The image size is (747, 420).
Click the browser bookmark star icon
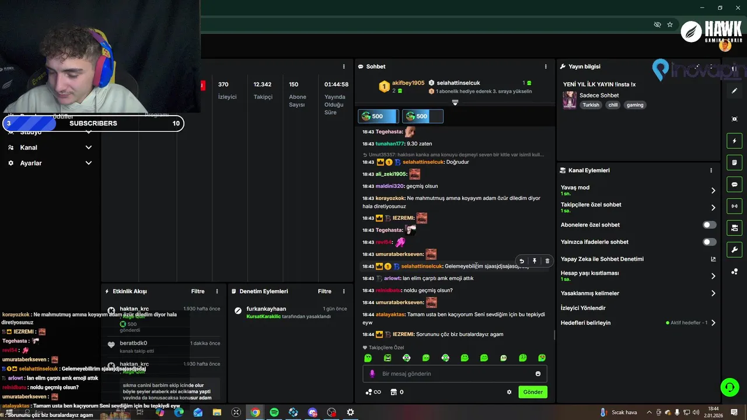(670, 24)
